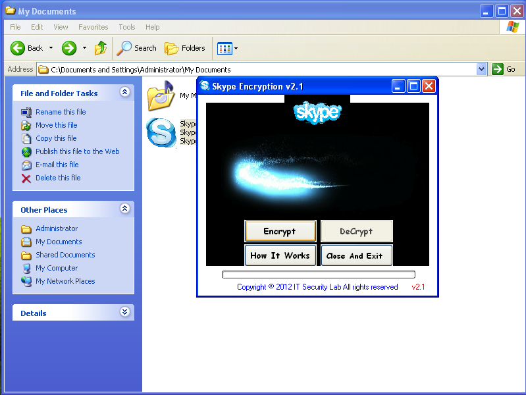Open the Tools menu
Viewport: 526px width, 395px height.
point(127,27)
